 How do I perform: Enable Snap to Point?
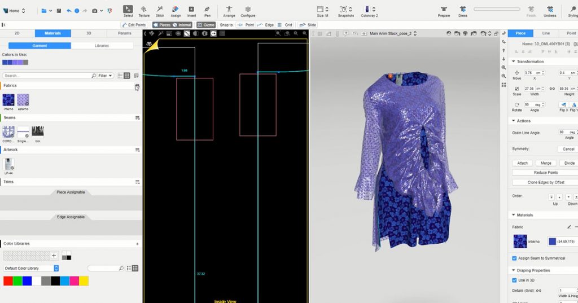(x=246, y=25)
